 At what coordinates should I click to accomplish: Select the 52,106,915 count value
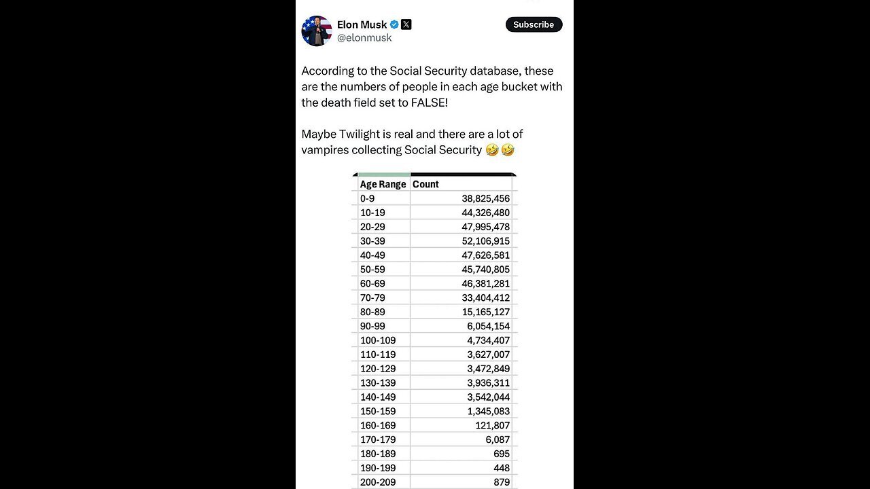coord(486,241)
